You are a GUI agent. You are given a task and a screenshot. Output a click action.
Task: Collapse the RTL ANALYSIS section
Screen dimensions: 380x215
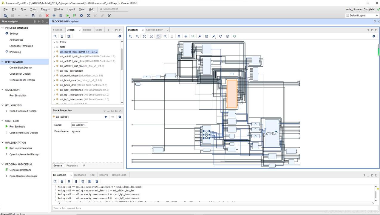coord(3,105)
